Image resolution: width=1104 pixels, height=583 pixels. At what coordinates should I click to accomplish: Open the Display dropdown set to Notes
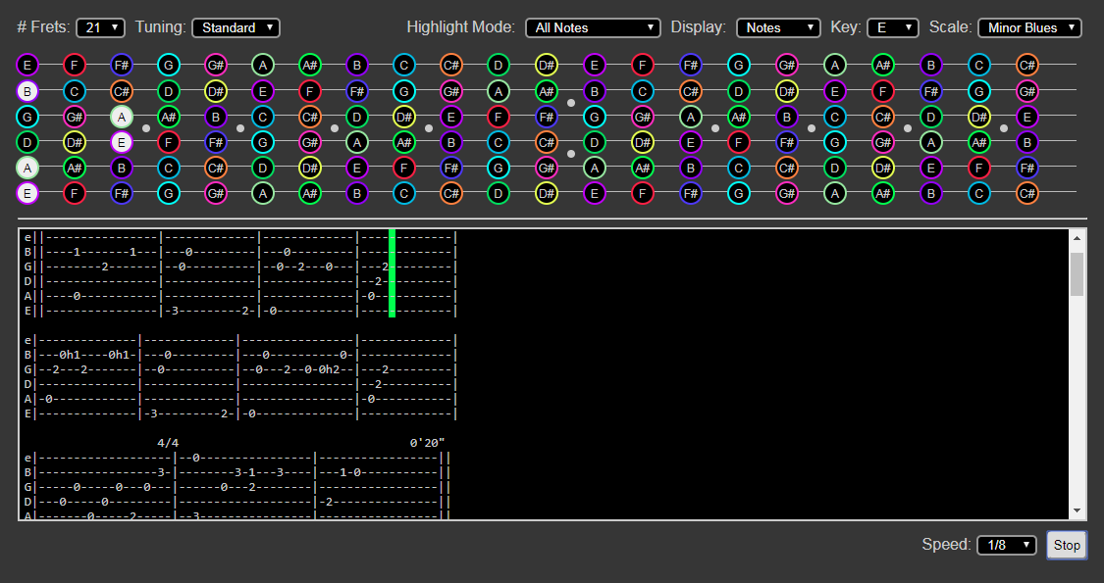point(778,27)
